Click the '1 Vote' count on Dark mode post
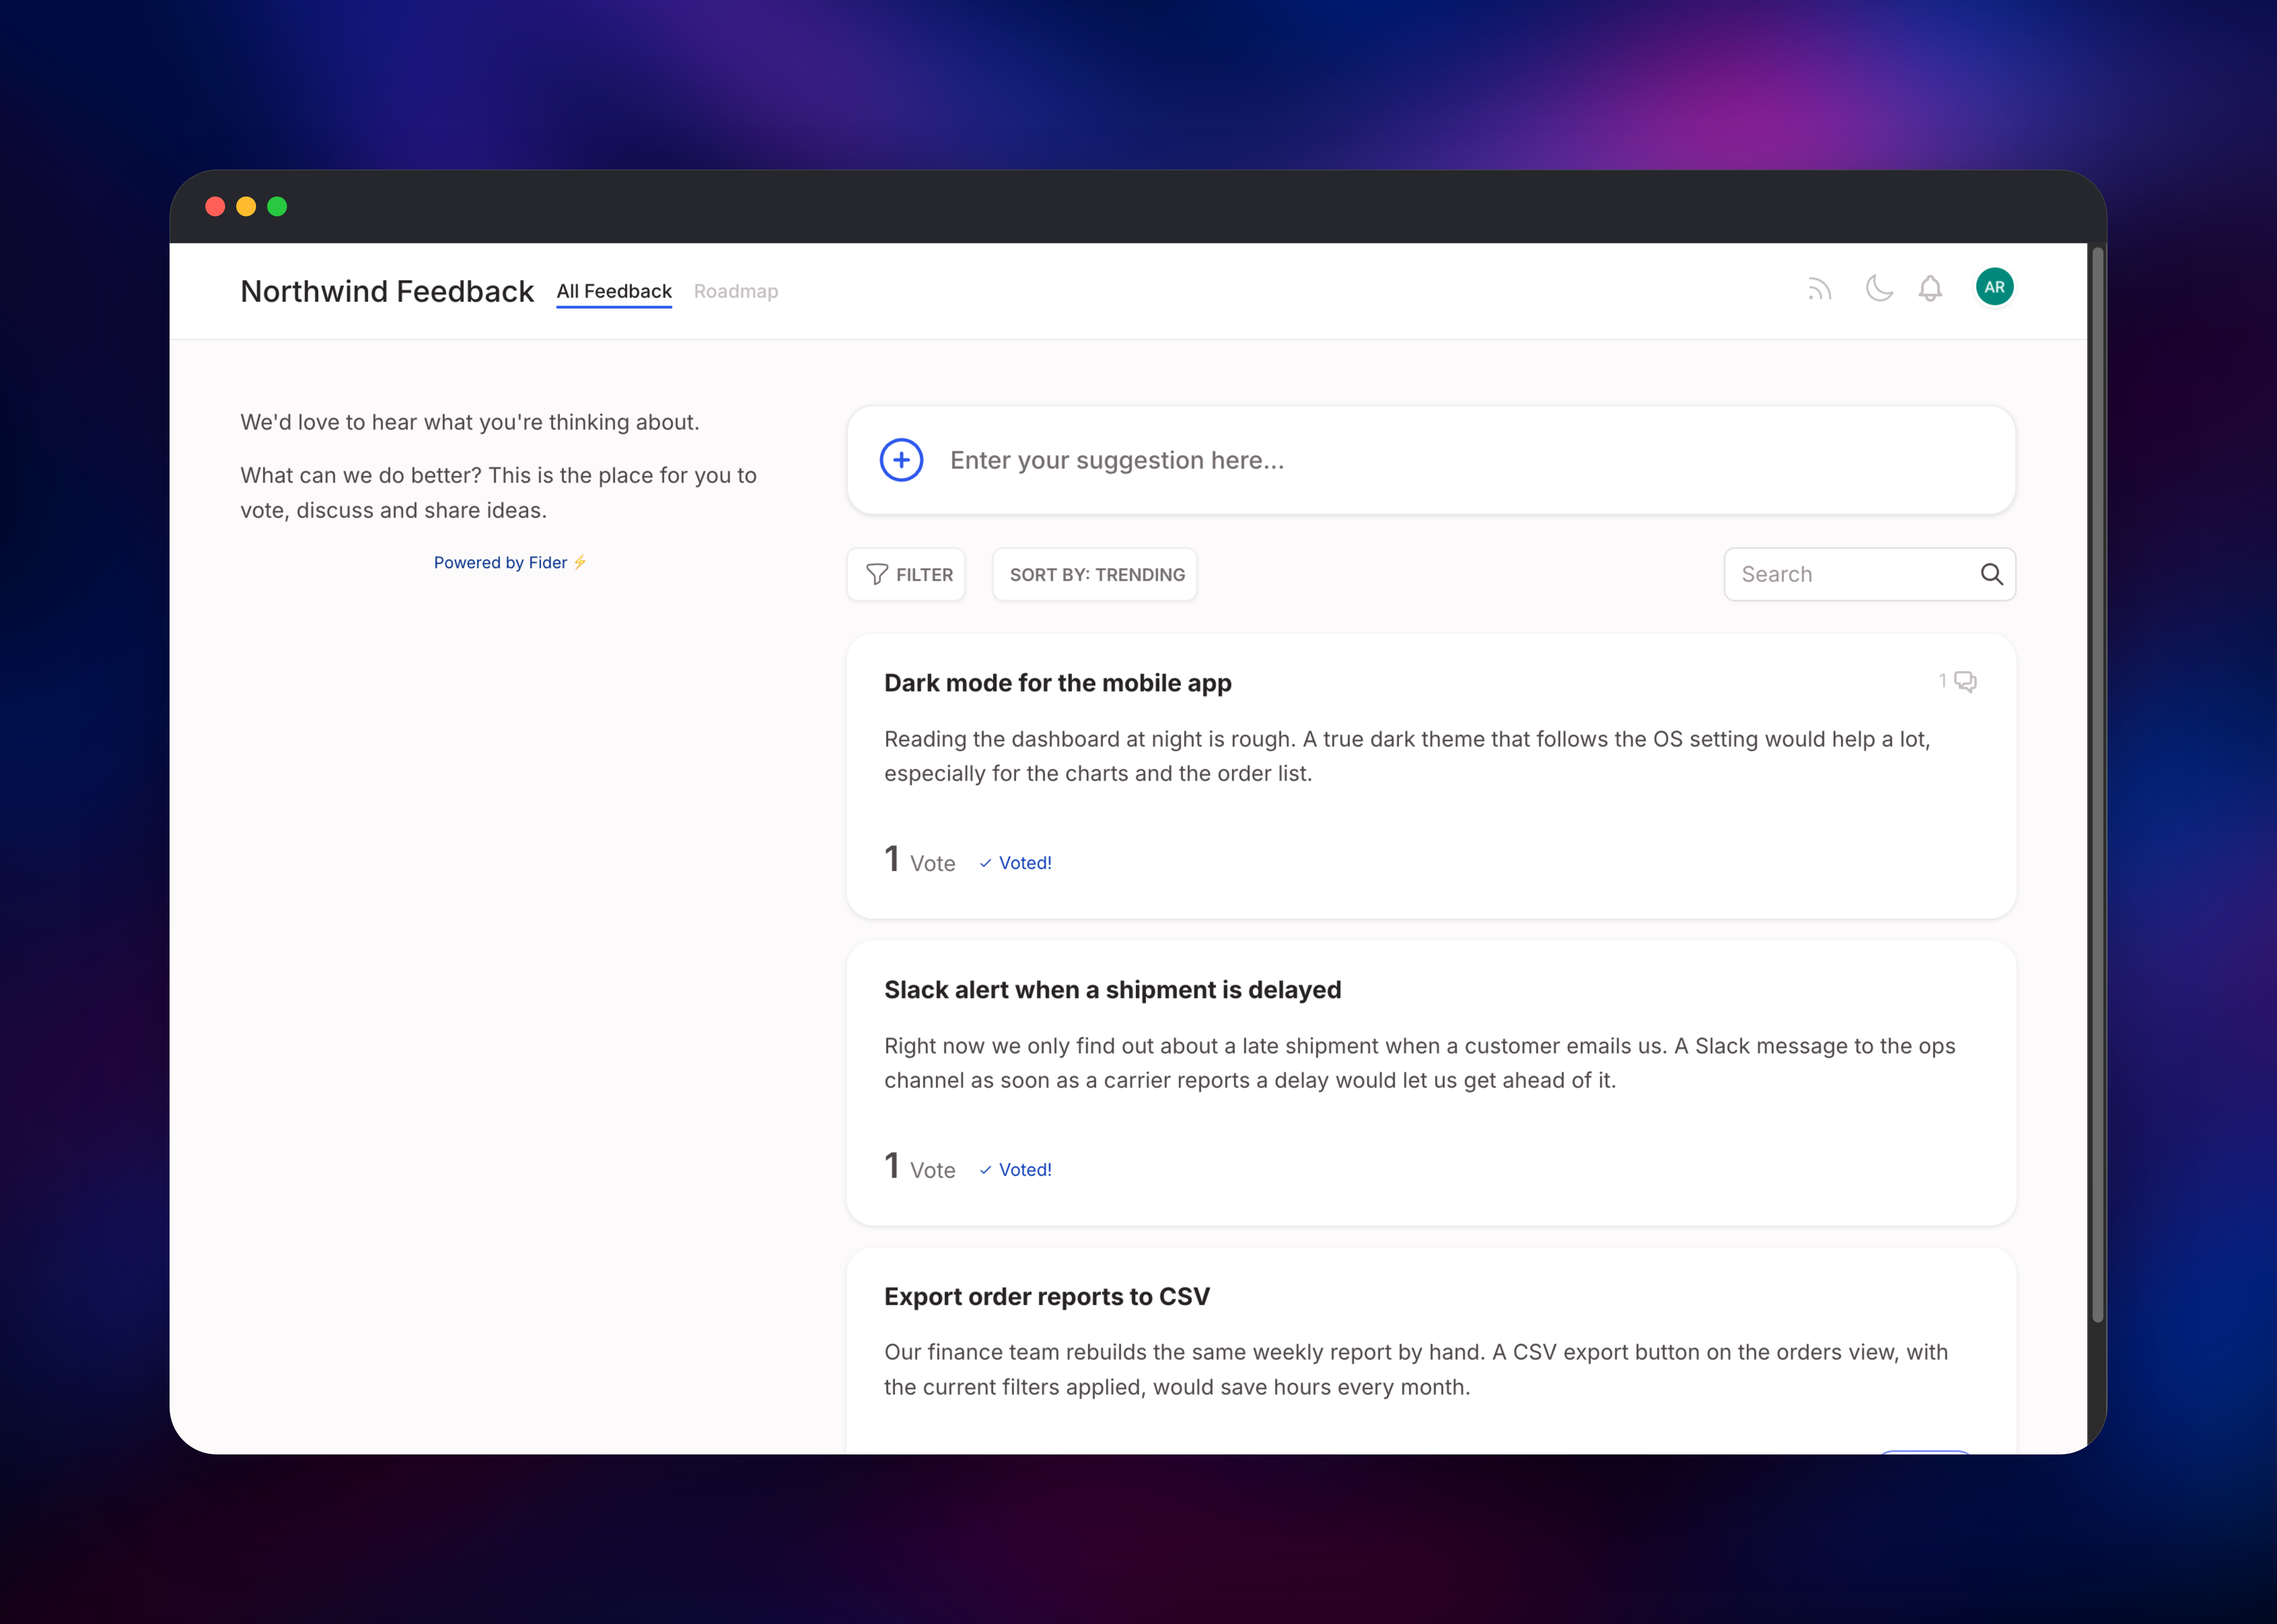The width and height of the screenshot is (2277, 1624). [920, 860]
